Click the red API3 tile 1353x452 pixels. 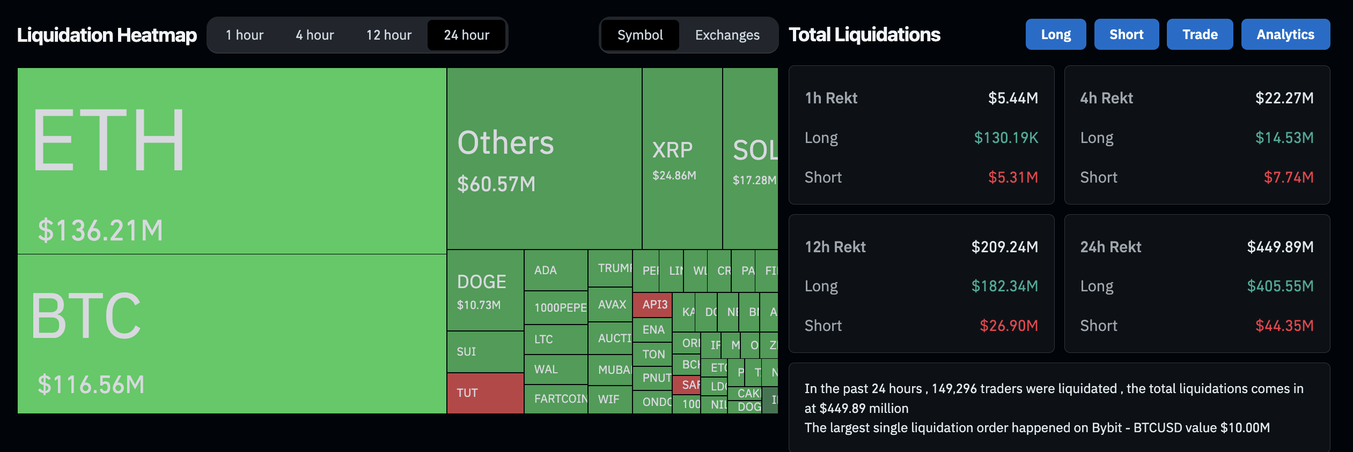point(652,305)
